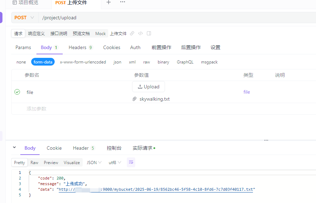Collapse the response panel with the chevron
This screenshot has width=316, height=203.
click(14, 148)
